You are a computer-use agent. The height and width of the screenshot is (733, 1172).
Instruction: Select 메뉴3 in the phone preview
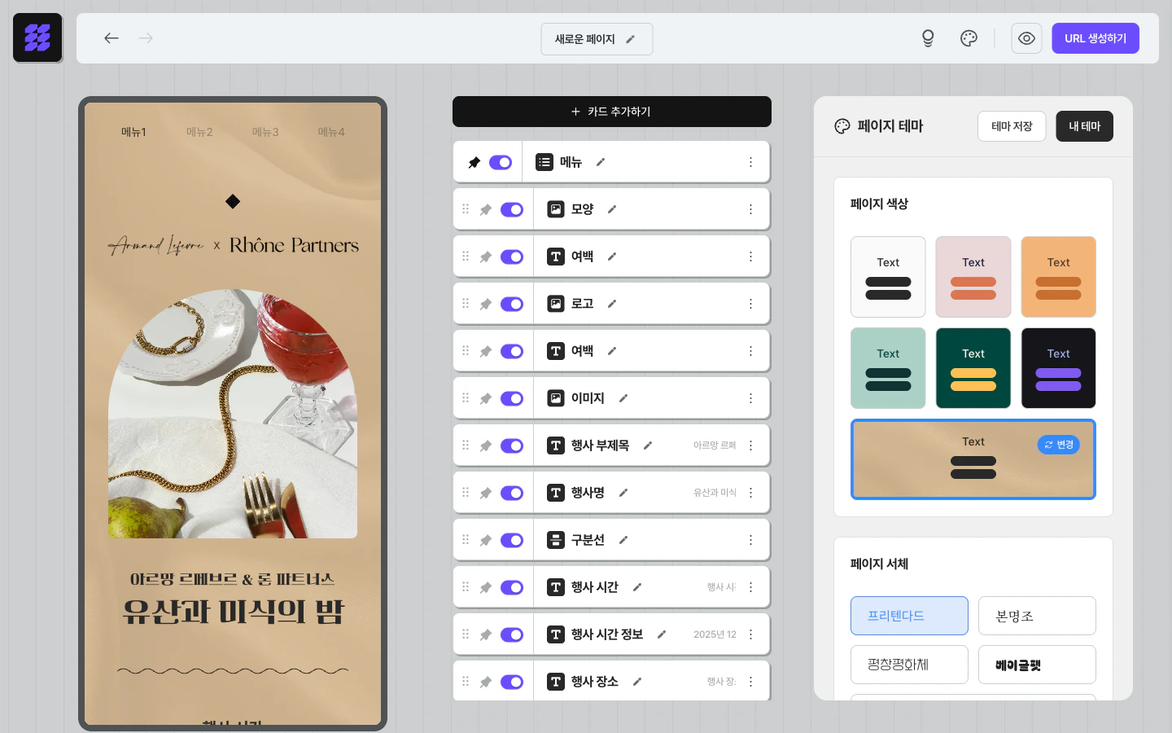click(265, 132)
